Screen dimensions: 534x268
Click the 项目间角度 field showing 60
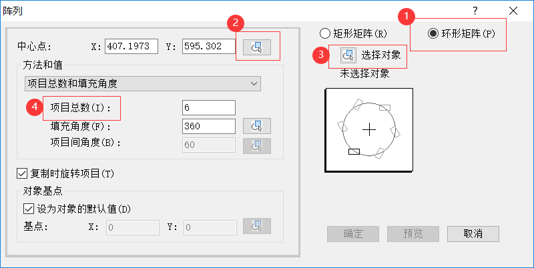pos(208,145)
